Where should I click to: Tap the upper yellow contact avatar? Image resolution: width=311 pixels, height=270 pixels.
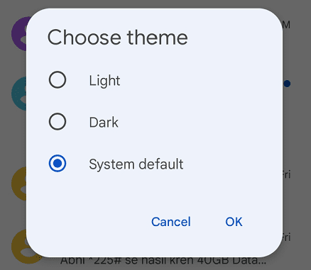tap(19, 184)
